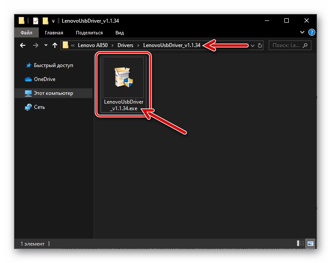Viewport: 331px width, 263px height.
Task: Maximize the Explorer window
Action: coord(287,21)
